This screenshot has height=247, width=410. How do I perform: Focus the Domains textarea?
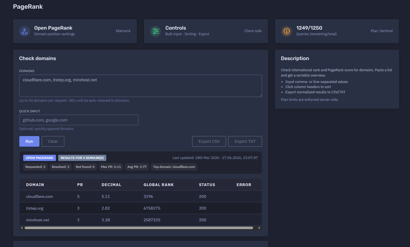tap(141, 86)
